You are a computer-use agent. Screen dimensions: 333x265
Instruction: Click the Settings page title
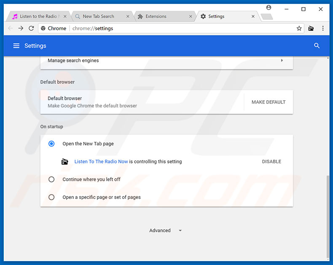35,46
